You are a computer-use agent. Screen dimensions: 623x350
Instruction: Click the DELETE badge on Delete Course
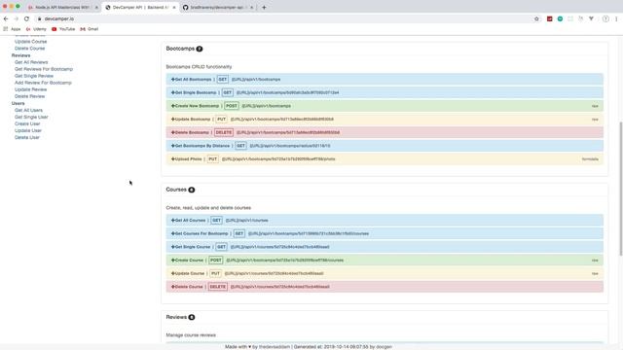click(x=218, y=287)
